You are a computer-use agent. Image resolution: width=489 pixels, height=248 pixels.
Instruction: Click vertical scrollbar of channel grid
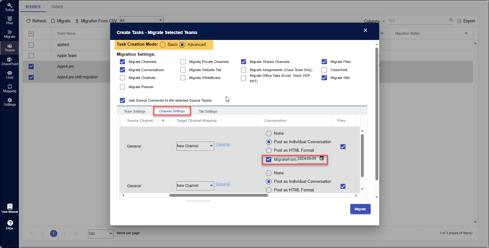(362, 156)
